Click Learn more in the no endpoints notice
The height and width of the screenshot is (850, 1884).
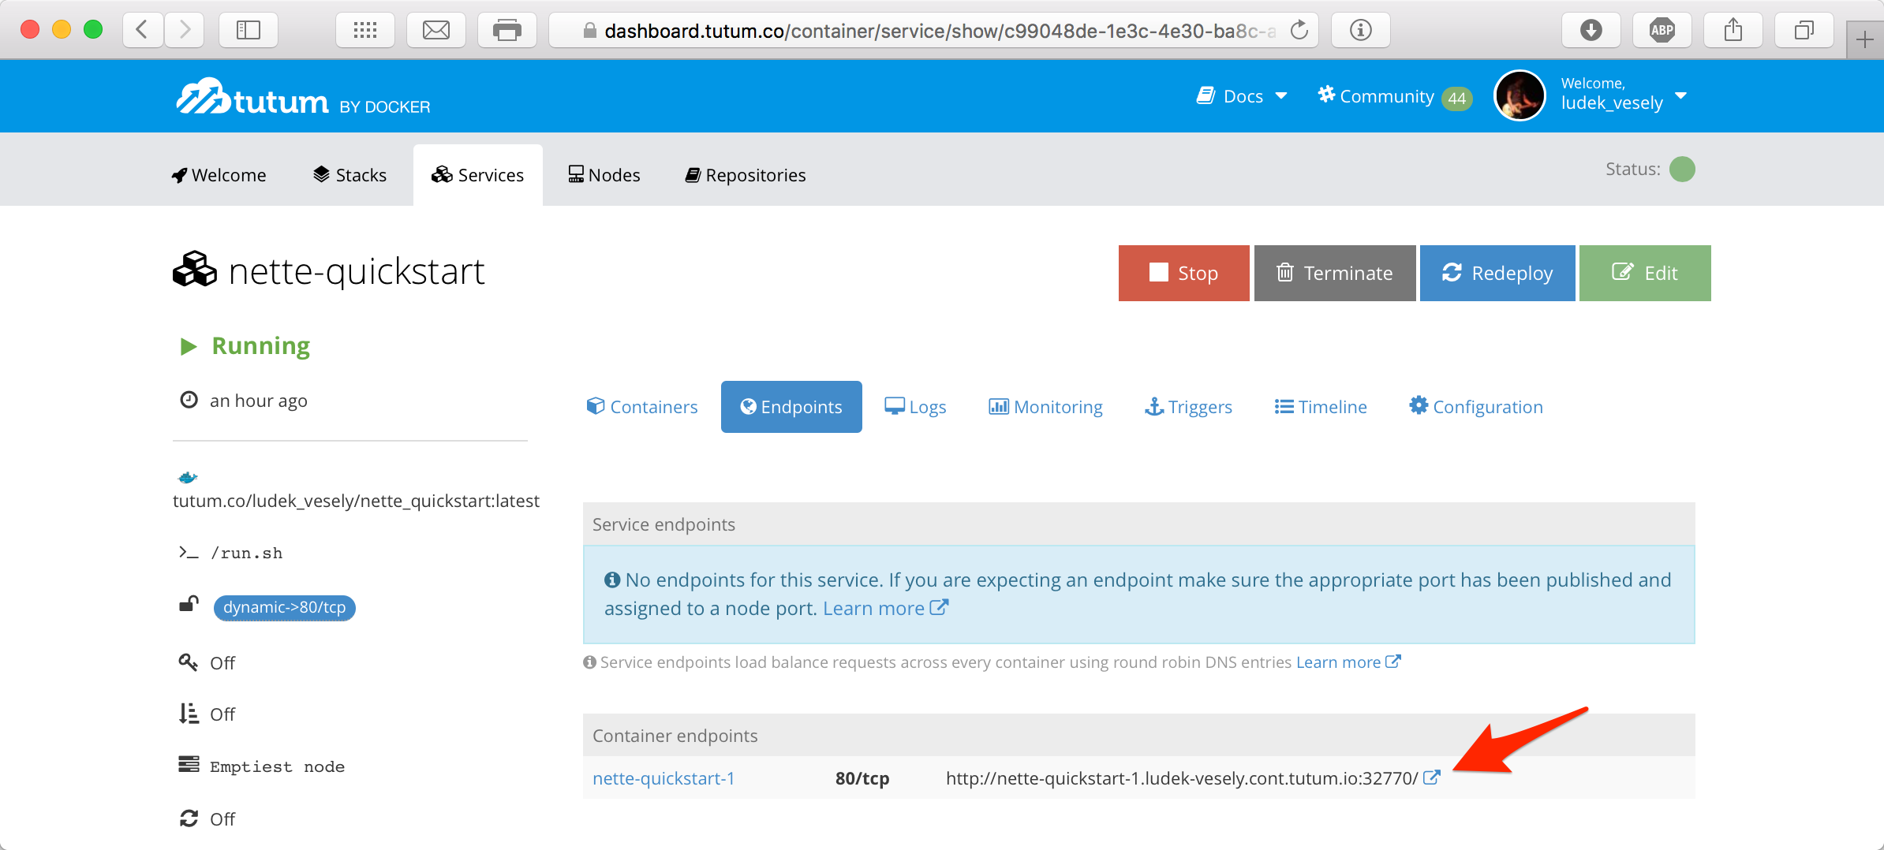click(x=885, y=608)
